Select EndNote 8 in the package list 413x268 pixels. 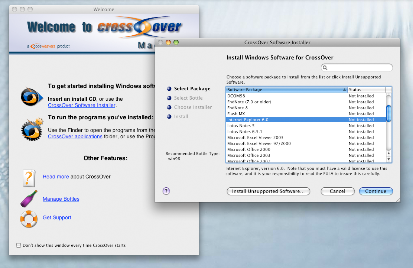coord(306,108)
